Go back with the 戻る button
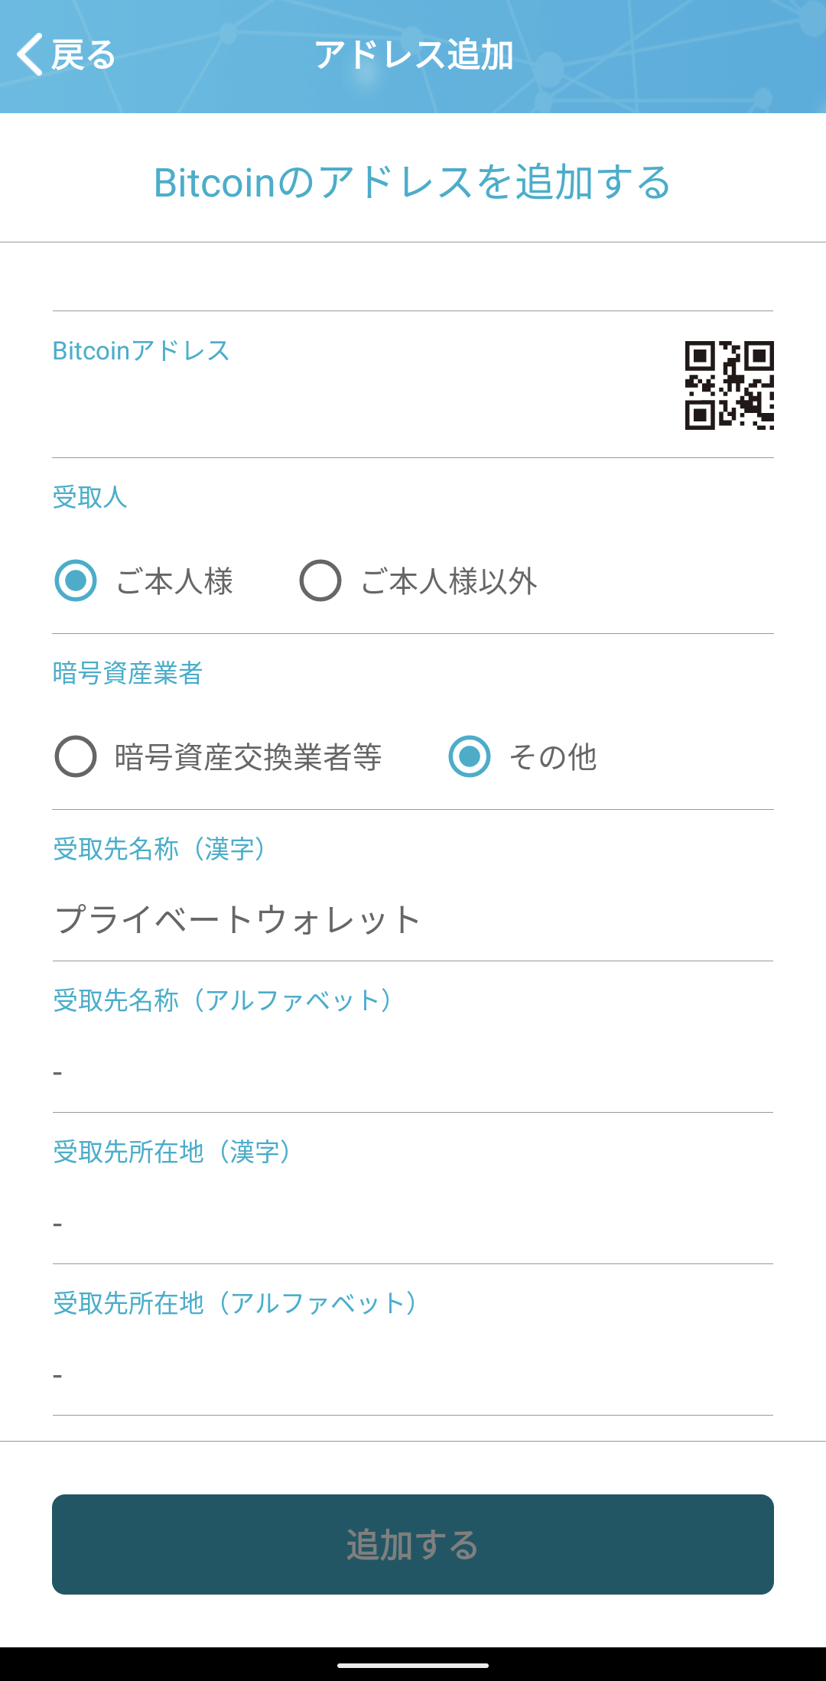Image resolution: width=826 pixels, height=1681 pixels. pos(66,55)
